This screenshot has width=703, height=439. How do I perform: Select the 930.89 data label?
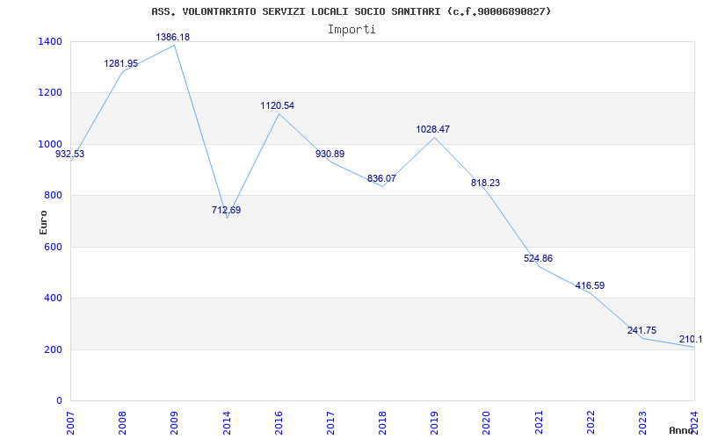(330, 155)
